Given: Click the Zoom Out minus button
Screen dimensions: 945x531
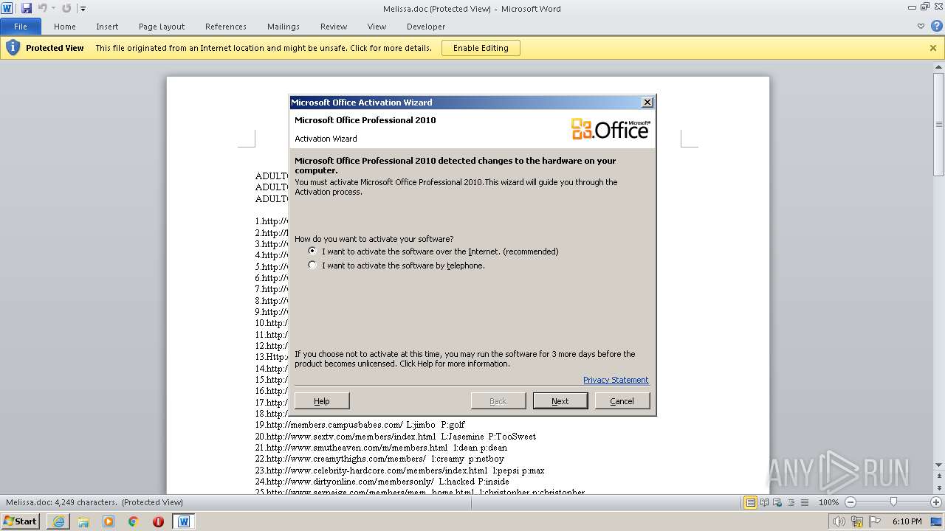Looking at the screenshot, I should click(850, 502).
